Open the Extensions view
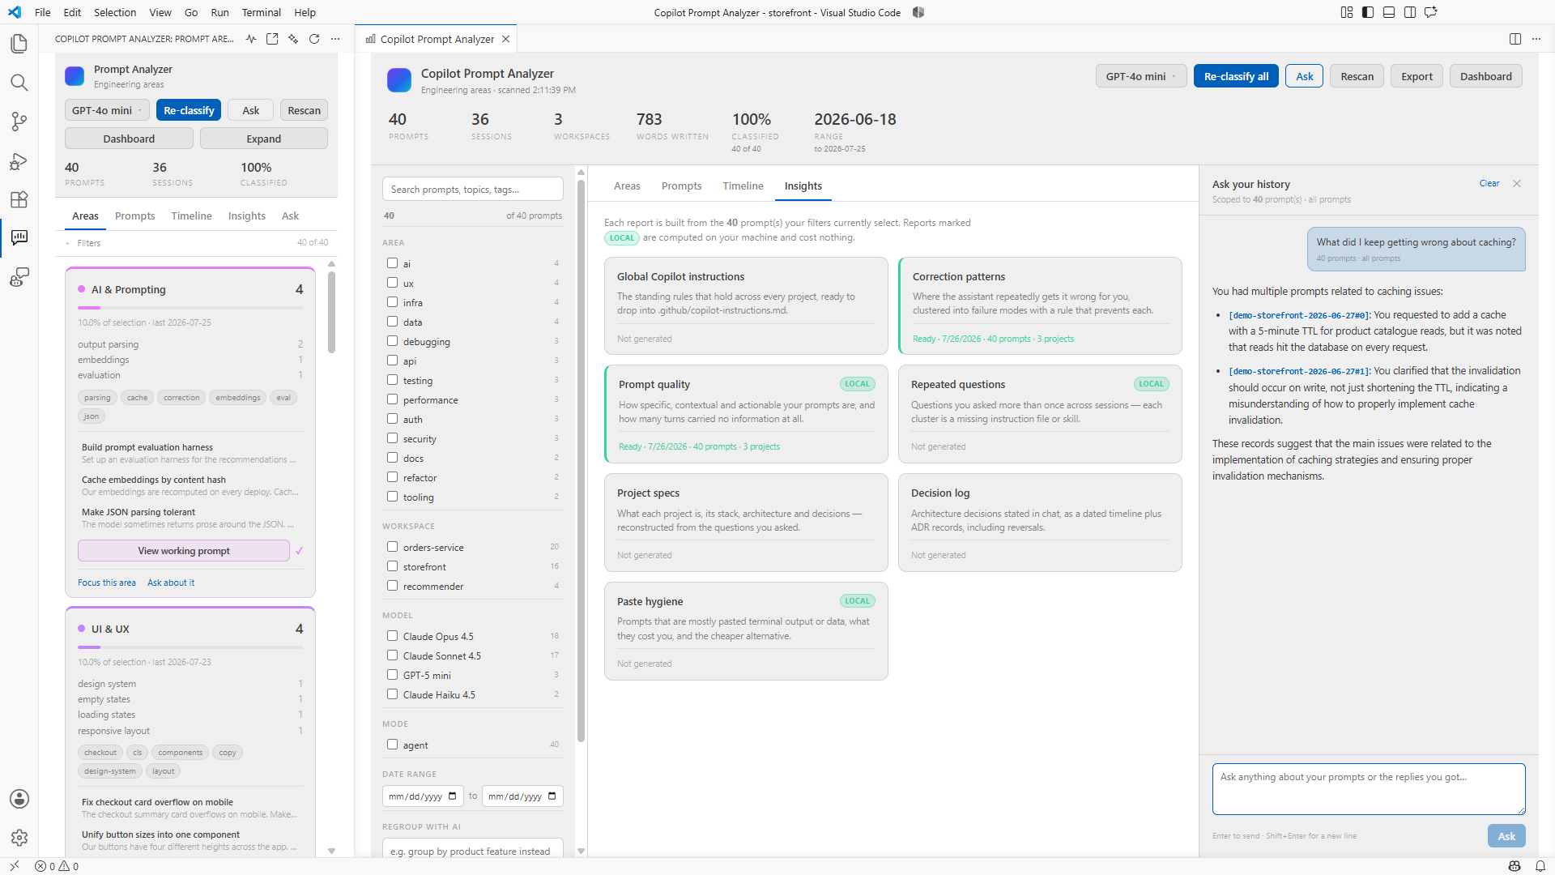Screen dimensions: 1555x875 [x=19, y=199]
